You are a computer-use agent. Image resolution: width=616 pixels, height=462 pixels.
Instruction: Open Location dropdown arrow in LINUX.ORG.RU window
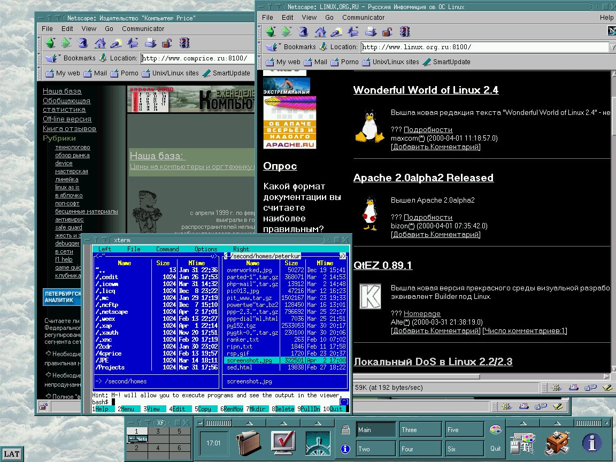pos(612,47)
